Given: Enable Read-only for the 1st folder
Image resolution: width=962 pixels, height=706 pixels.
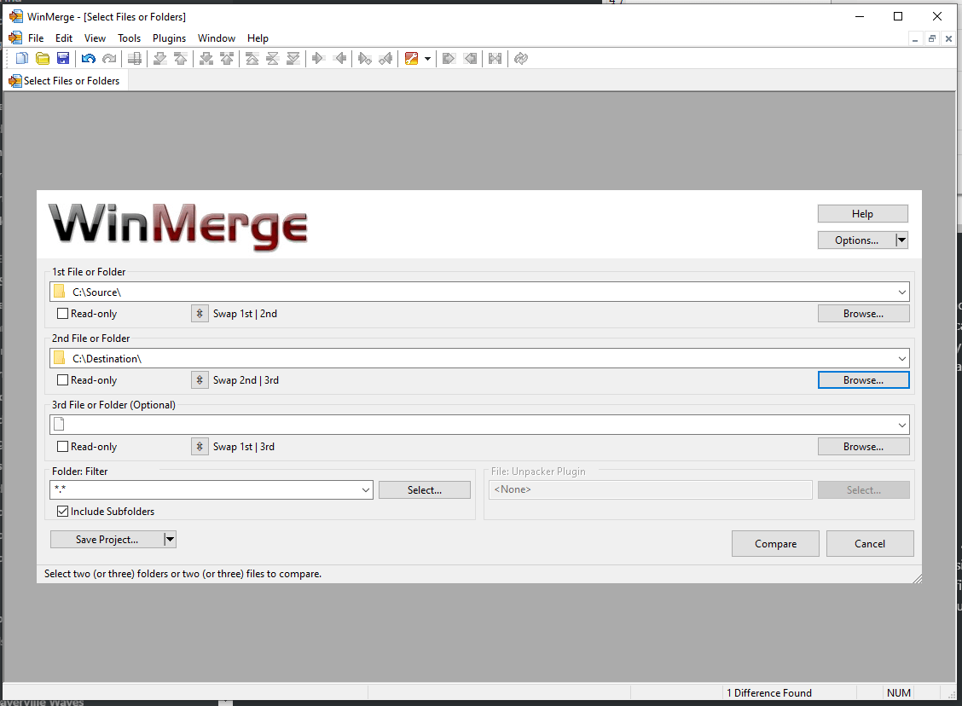Looking at the screenshot, I should [x=62, y=313].
